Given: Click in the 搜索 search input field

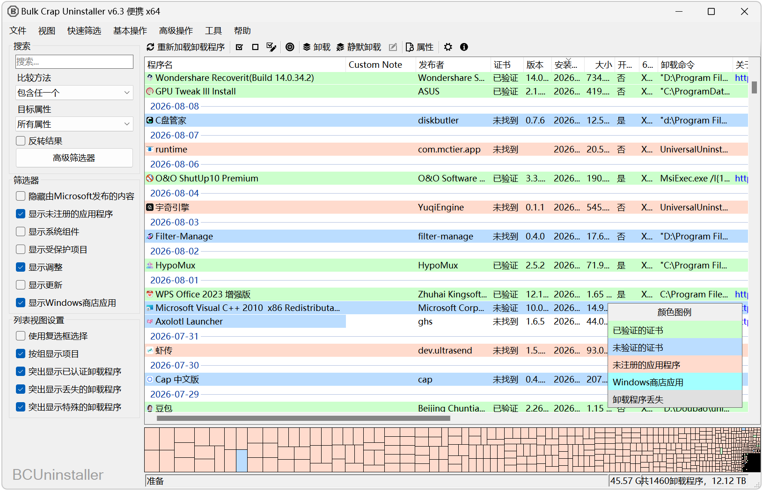Looking at the screenshot, I should (74, 62).
